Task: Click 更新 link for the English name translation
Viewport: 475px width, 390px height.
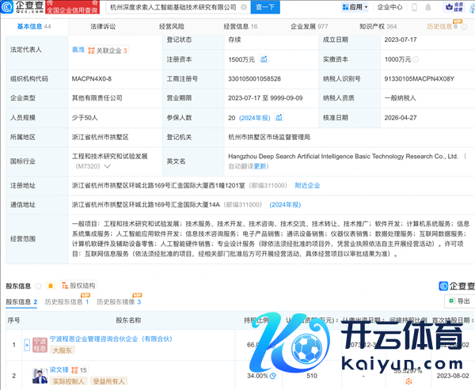Action: [260, 166]
